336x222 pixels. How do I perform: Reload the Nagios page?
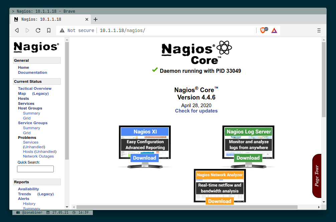click(38, 30)
